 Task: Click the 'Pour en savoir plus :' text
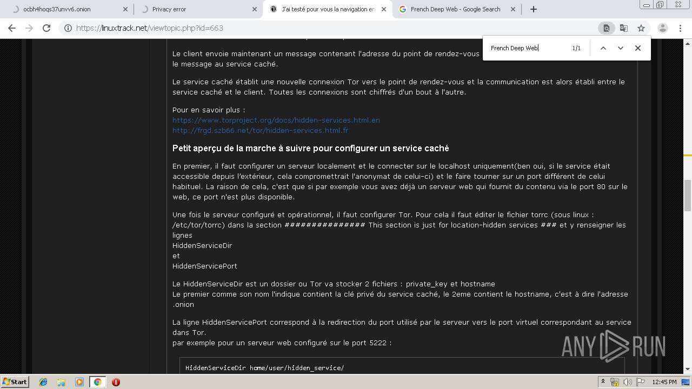coord(209,110)
